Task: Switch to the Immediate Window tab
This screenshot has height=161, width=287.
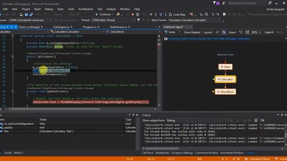Action: pyautogui.click(x=232, y=153)
